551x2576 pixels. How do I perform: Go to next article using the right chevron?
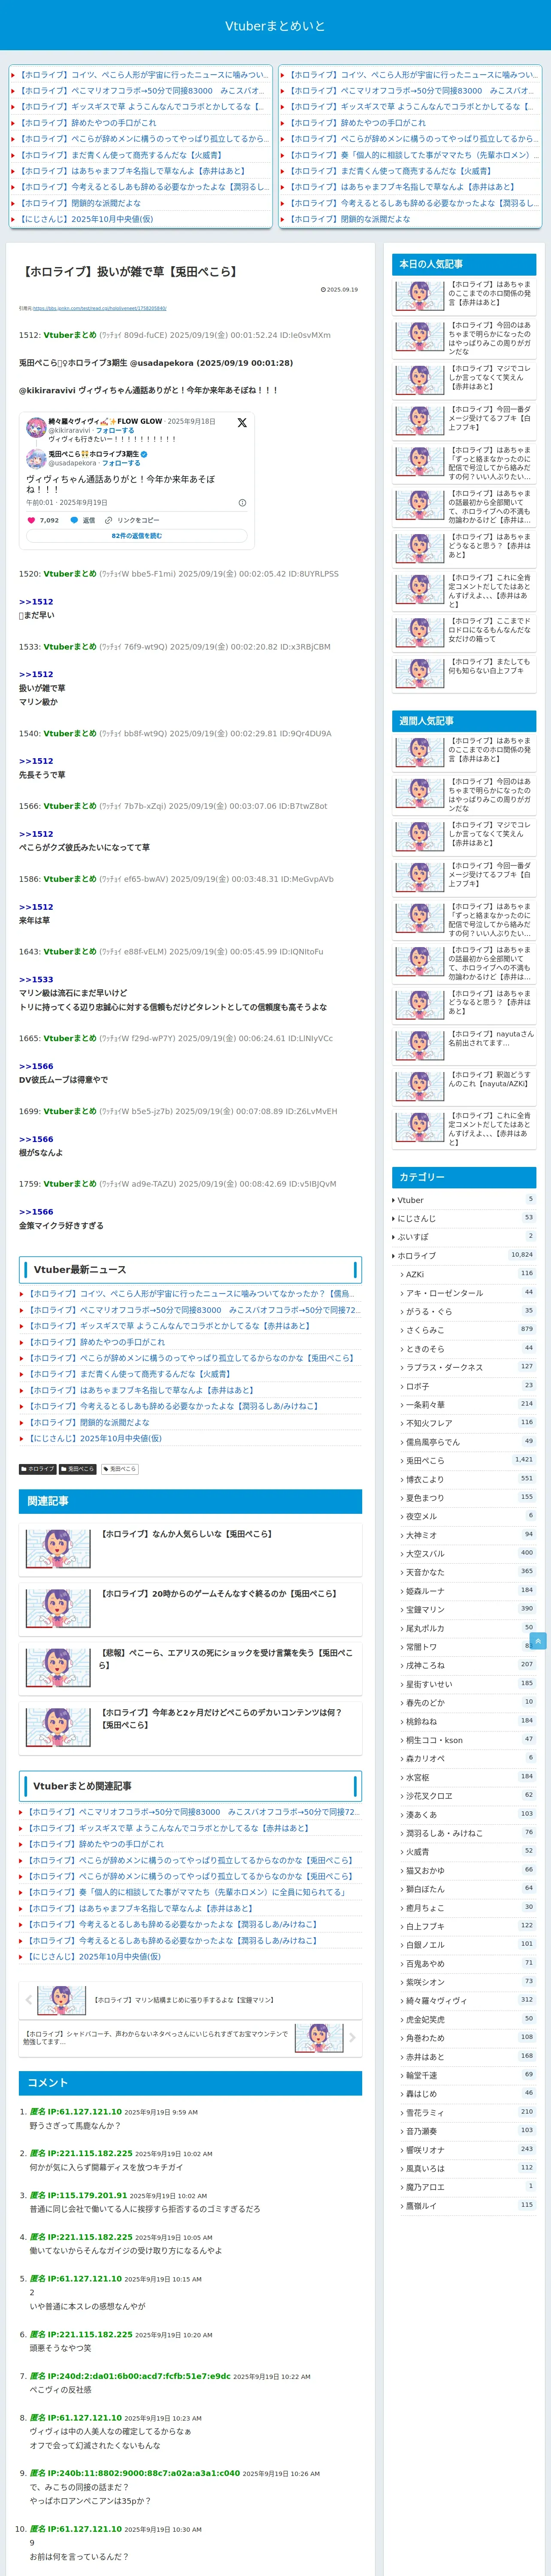(352, 2037)
